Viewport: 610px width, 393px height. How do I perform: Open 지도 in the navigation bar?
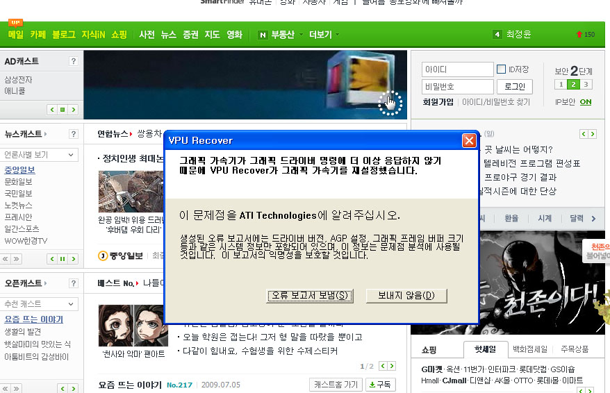tap(212, 35)
